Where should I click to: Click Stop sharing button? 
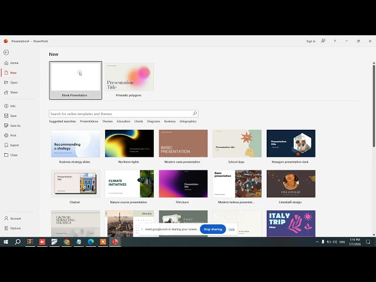[213, 229]
